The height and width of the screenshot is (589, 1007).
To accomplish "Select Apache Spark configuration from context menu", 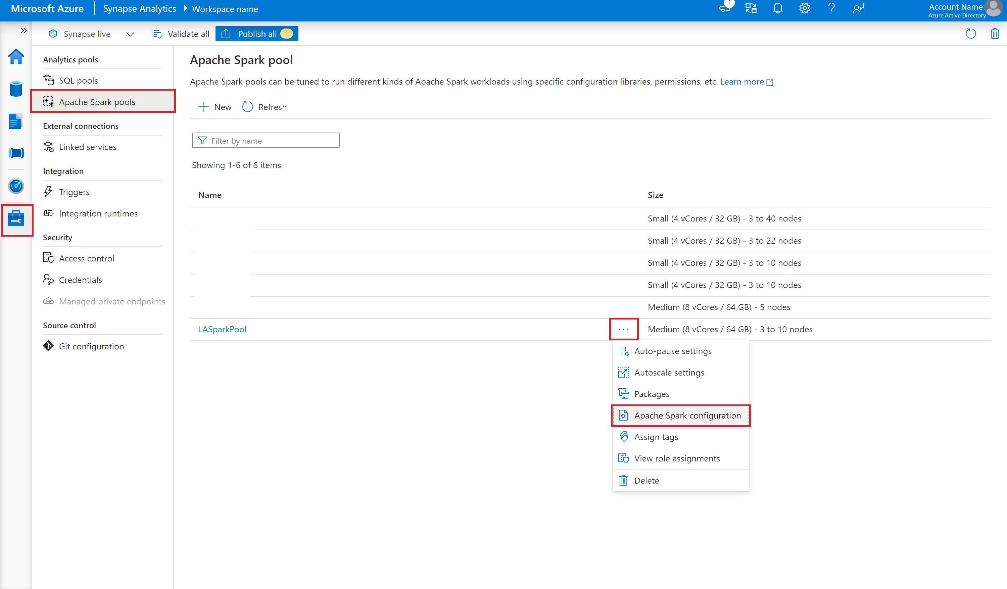I will pos(688,415).
